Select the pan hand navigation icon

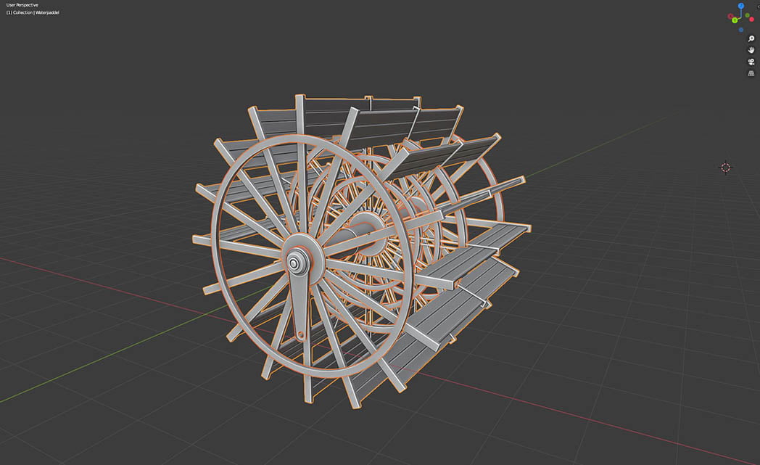pos(752,50)
